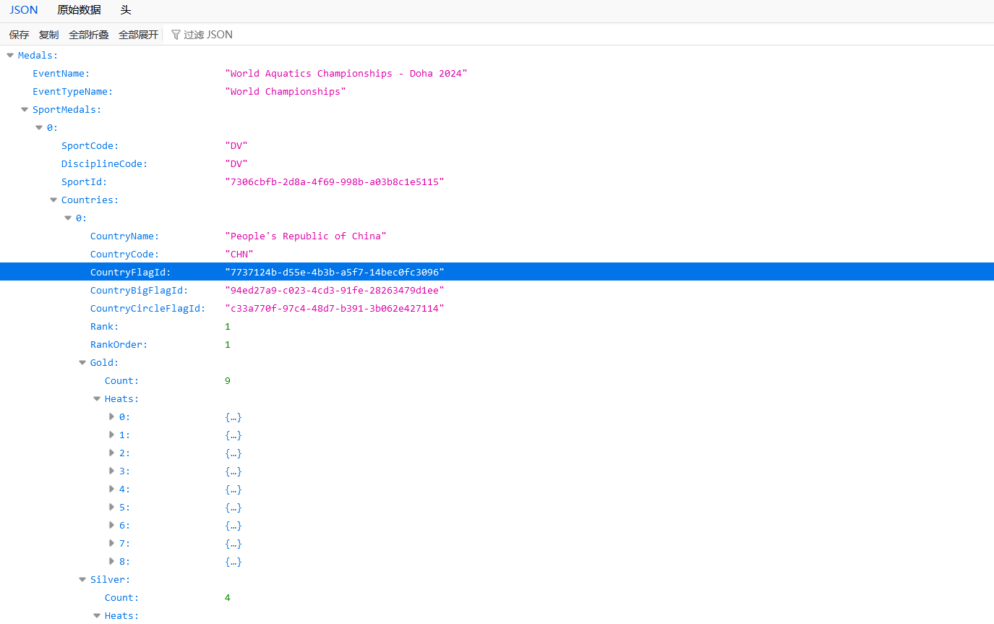Image resolution: width=994 pixels, height=624 pixels.
Task: Select the highlighted CountryFlagId row
Action: (497, 272)
